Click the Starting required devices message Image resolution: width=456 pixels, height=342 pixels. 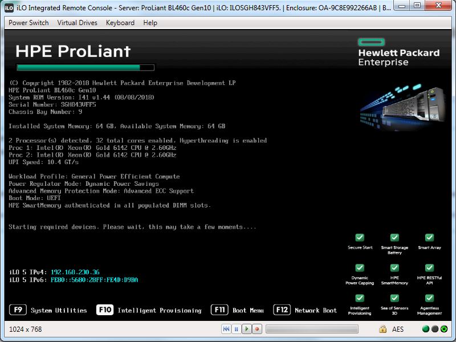133,226
